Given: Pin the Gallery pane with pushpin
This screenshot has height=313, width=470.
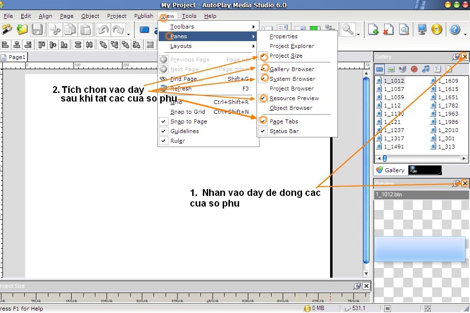Looking at the screenshot, I should pyautogui.click(x=455, y=57).
